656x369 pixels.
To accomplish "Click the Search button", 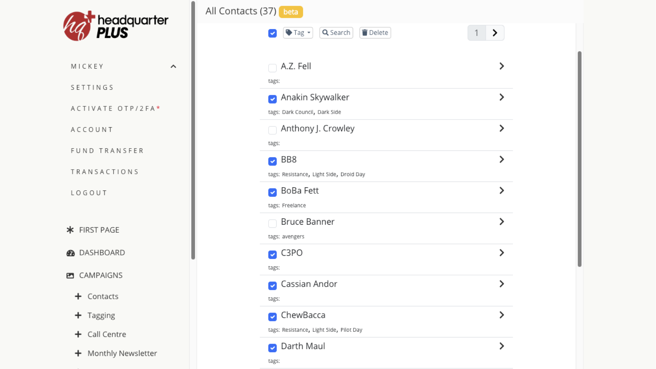I will click(336, 33).
